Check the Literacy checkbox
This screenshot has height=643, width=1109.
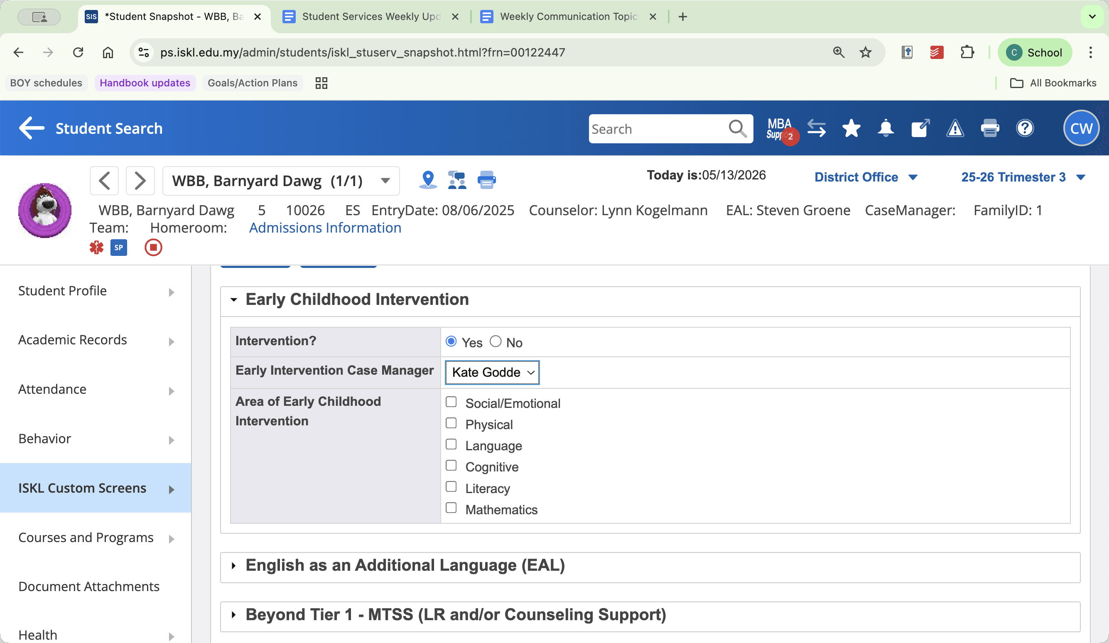click(451, 487)
